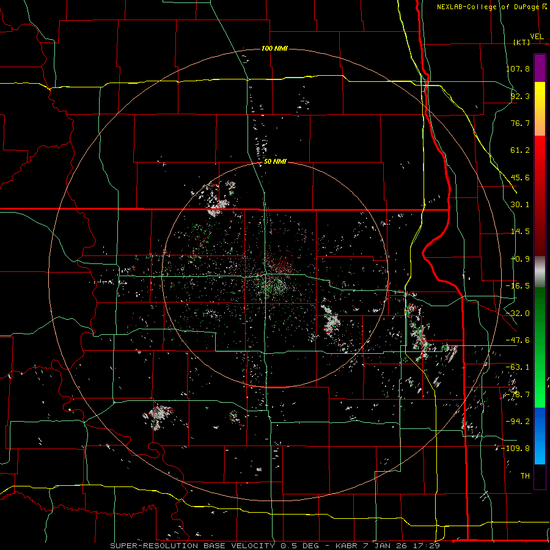Click the [KT] units label
The height and width of the screenshot is (550, 550).
tap(521, 42)
